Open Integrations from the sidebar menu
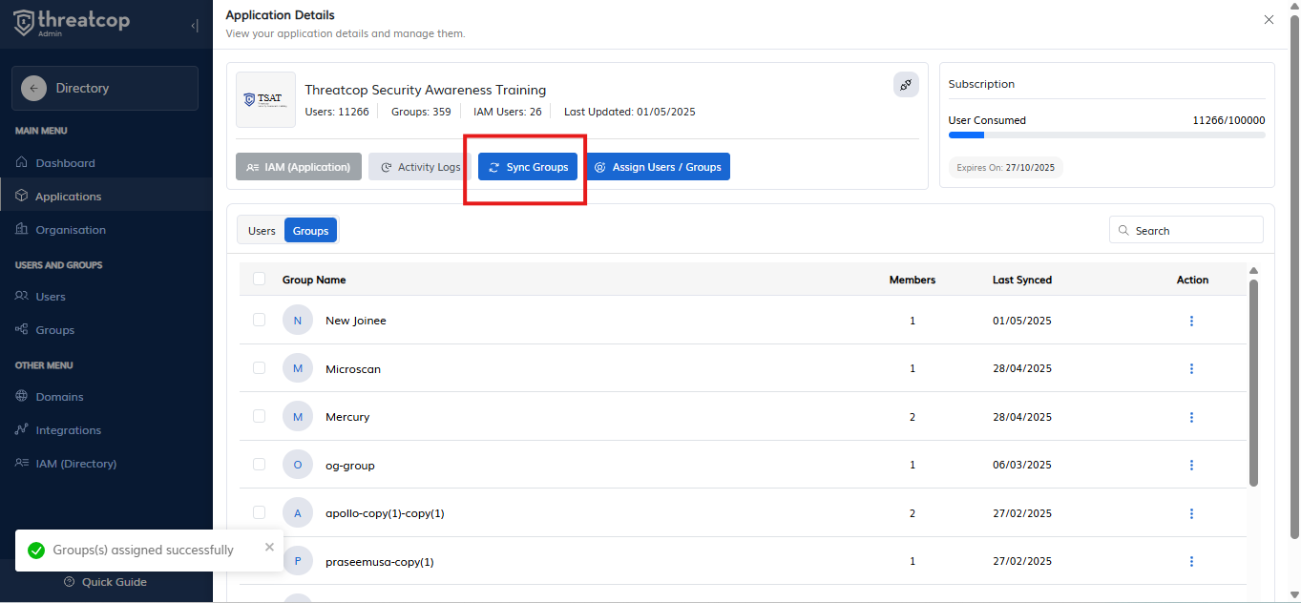The image size is (1301, 603). pyautogui.click(x=68, y=430)
